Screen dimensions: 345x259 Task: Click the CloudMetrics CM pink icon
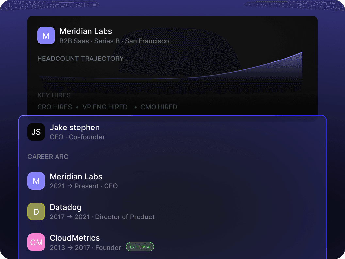(x=36, y=242)
